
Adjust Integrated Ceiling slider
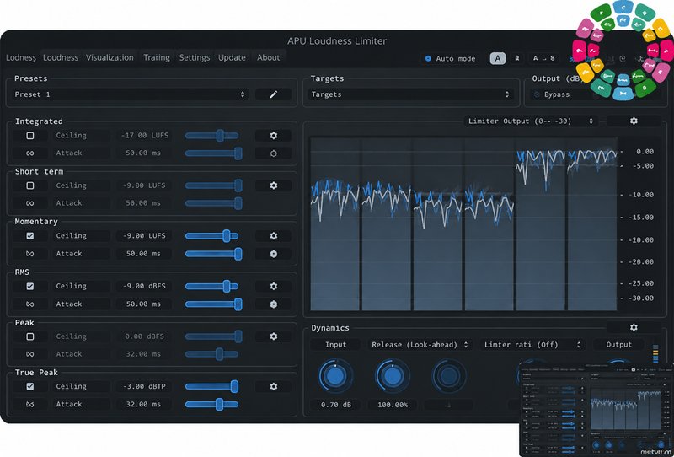point(212,136)
